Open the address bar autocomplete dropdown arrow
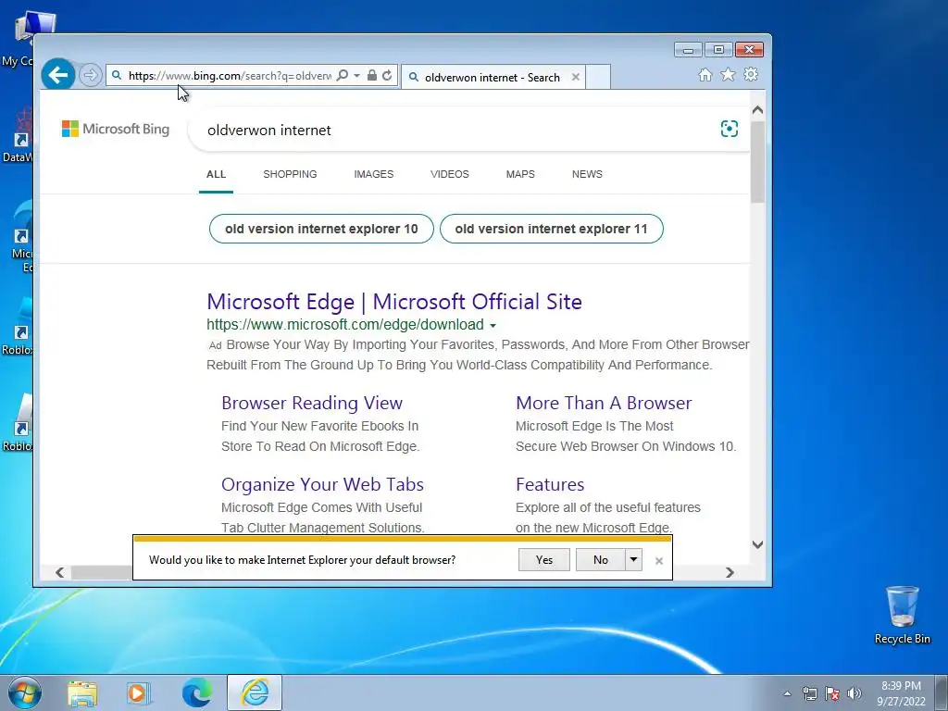Image resolution: width=948 pixels, height=711 pixels. point(356,76)
